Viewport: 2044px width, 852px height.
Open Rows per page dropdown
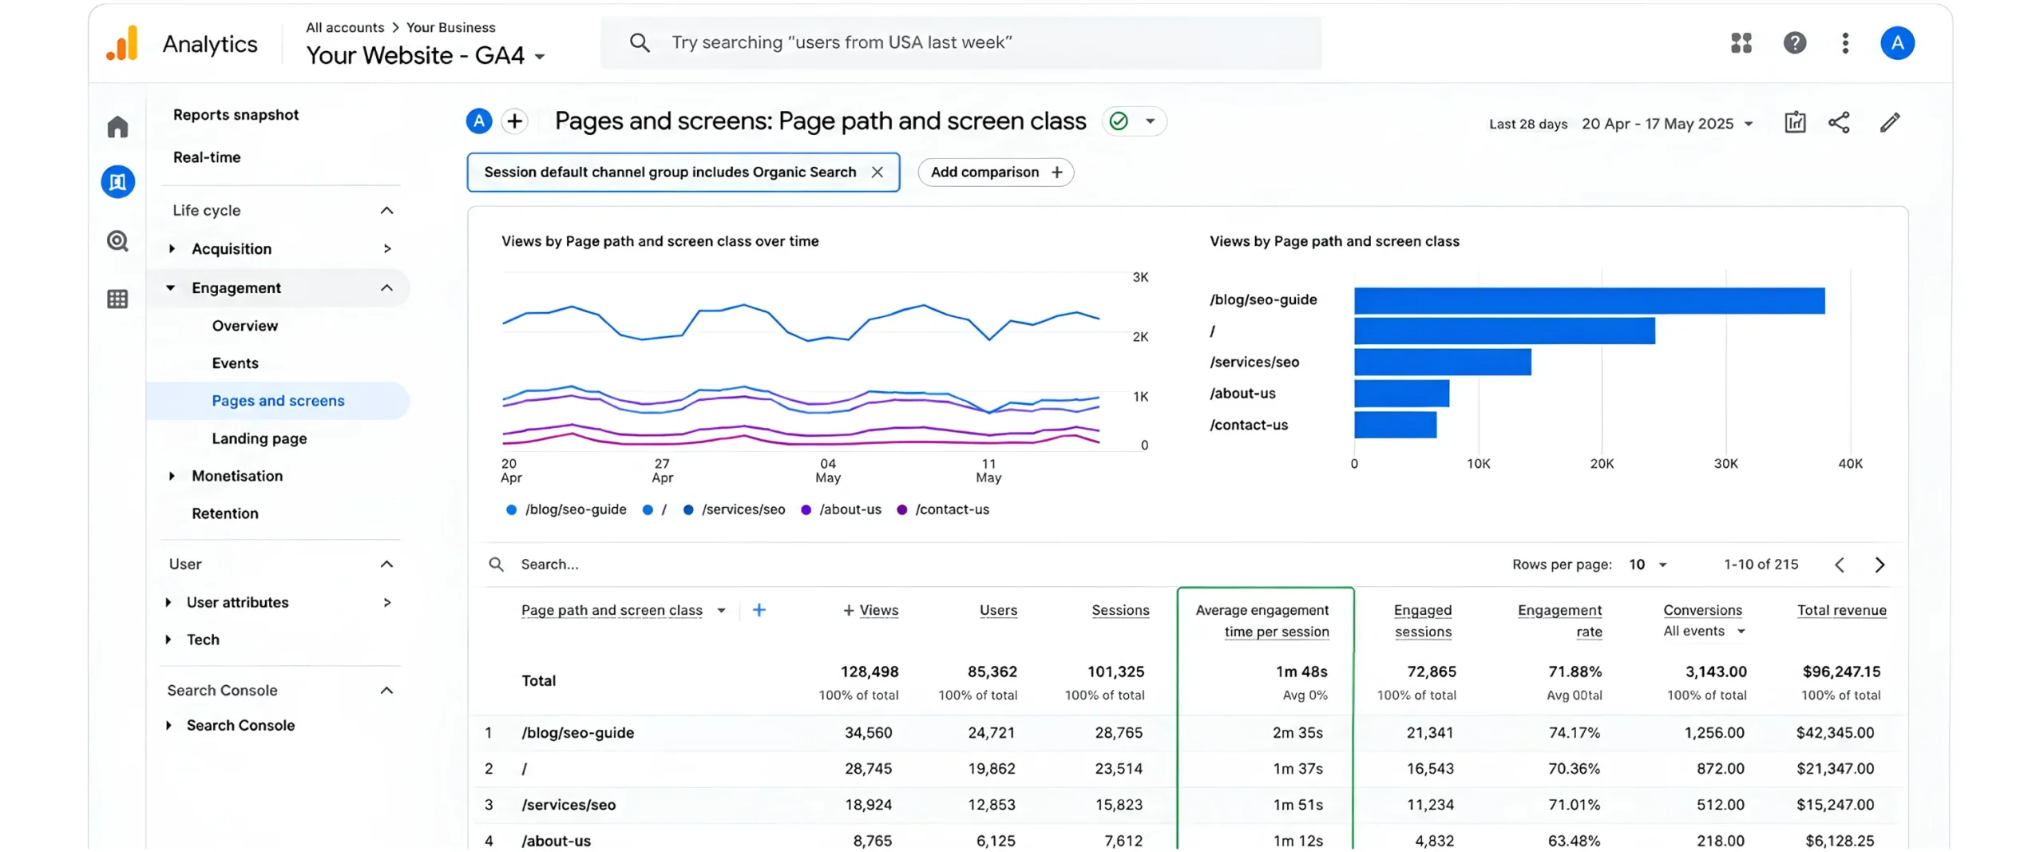1647,565
